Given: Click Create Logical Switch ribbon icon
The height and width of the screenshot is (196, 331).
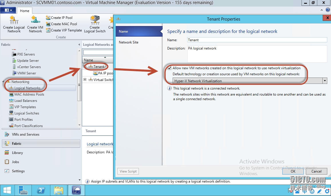Looking at the screenshot, I should point(95,24).
